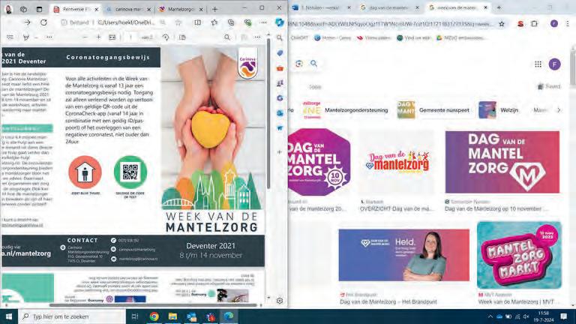The height and width of the screenshot is (324, 576).
Task: Click PDF horizontal scrollbar
Action: coord(153,305)
